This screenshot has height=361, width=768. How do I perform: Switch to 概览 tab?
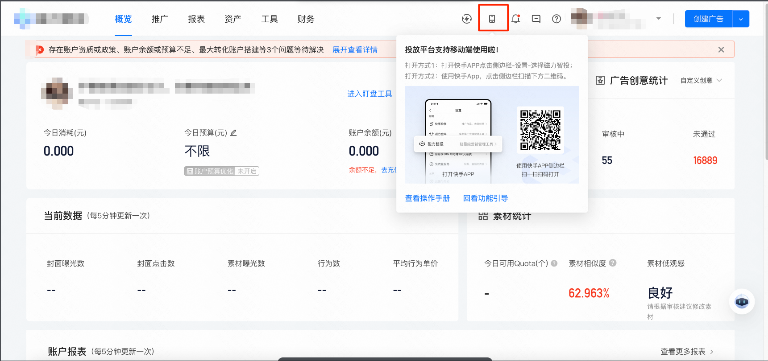click(123, 19)
